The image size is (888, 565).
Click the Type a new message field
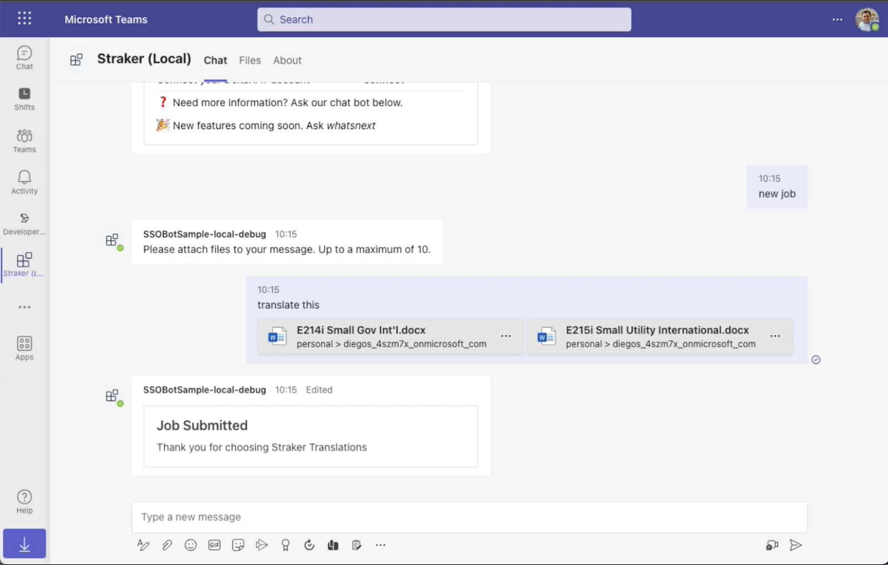tap(469, 517)
